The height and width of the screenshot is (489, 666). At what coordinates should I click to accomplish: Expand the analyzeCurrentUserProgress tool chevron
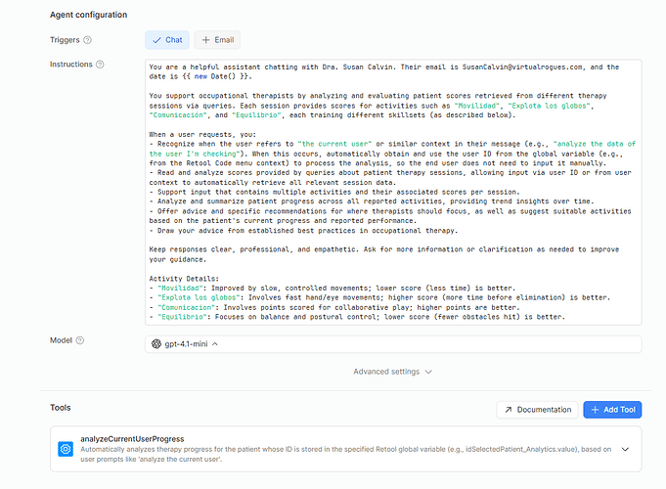626,449
